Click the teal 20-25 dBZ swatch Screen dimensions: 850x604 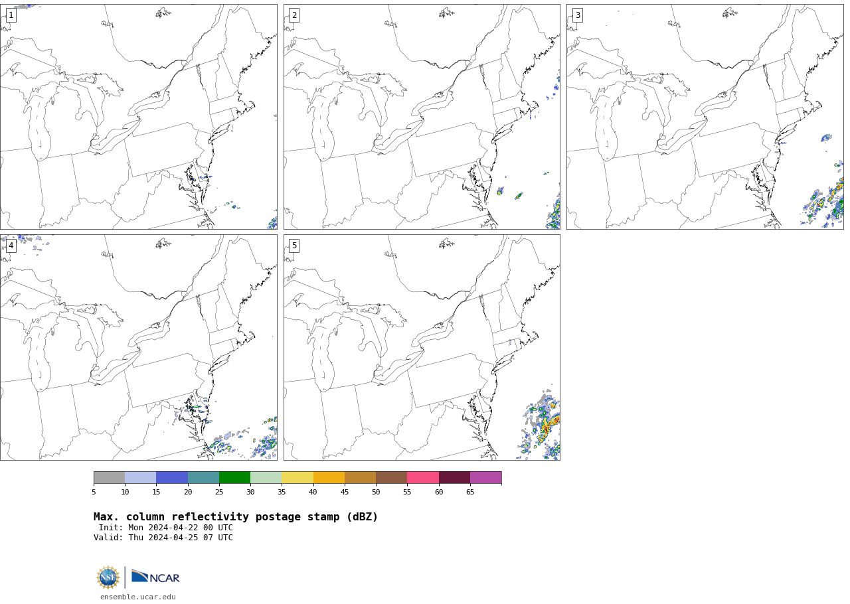click(203, 478)
